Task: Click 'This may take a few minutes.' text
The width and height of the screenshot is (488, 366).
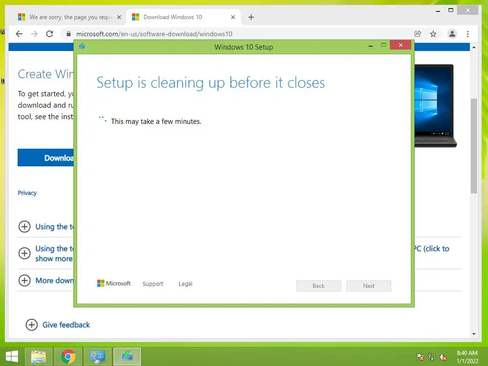Action: (156, 122)
